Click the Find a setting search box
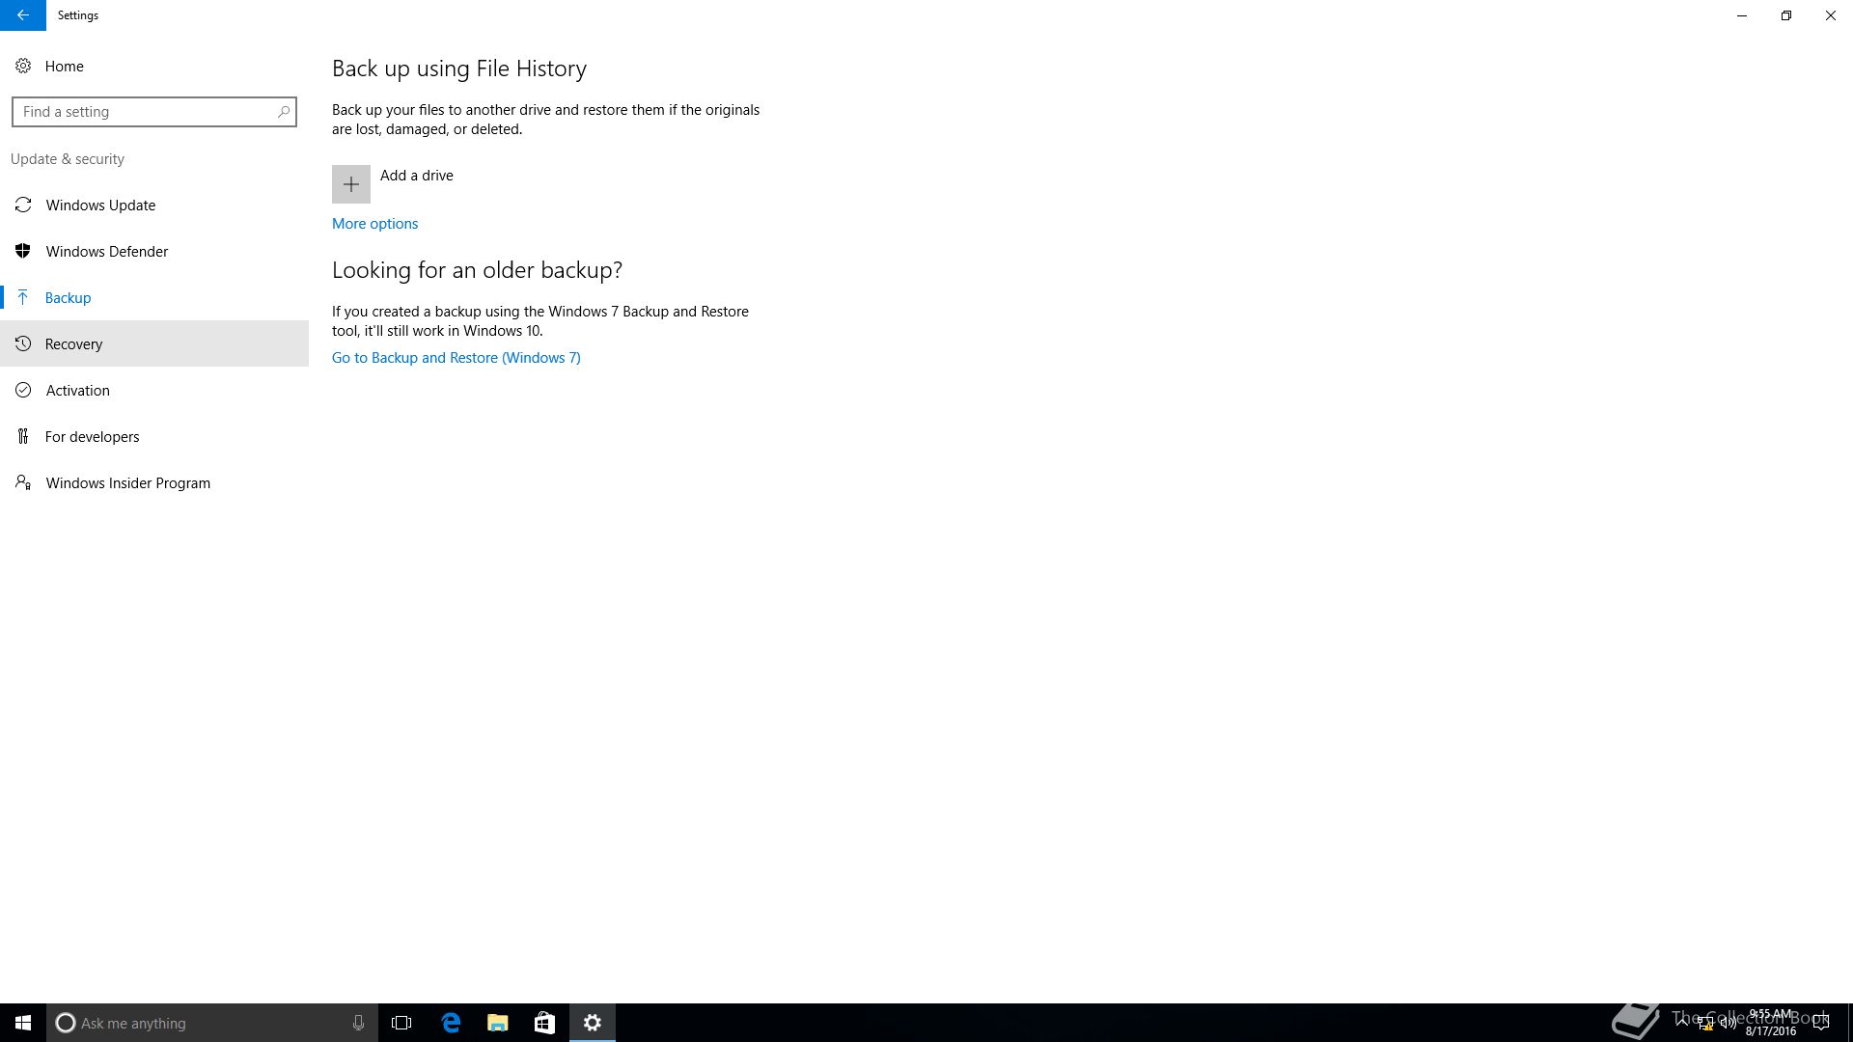 (x=154, y=112)
